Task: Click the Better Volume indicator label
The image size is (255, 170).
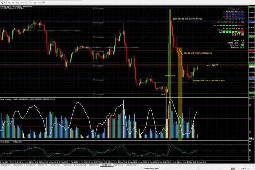Action: 28,99
